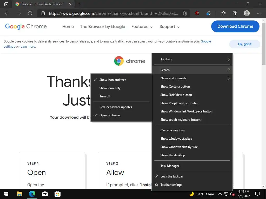Open Microsoft Store from the taskbar
This screenshot has width=266, height=199.
[x=57, y=194]
